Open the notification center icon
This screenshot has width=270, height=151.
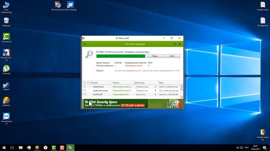point(265,148)
